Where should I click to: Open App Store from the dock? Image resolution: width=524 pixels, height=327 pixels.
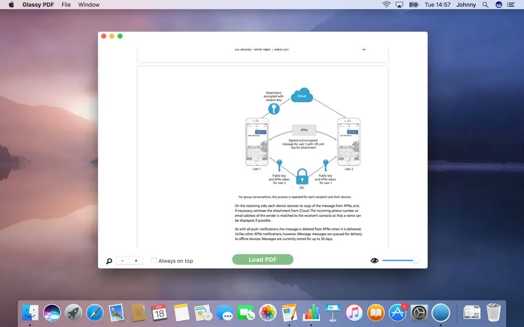click(x=398, y=313)
